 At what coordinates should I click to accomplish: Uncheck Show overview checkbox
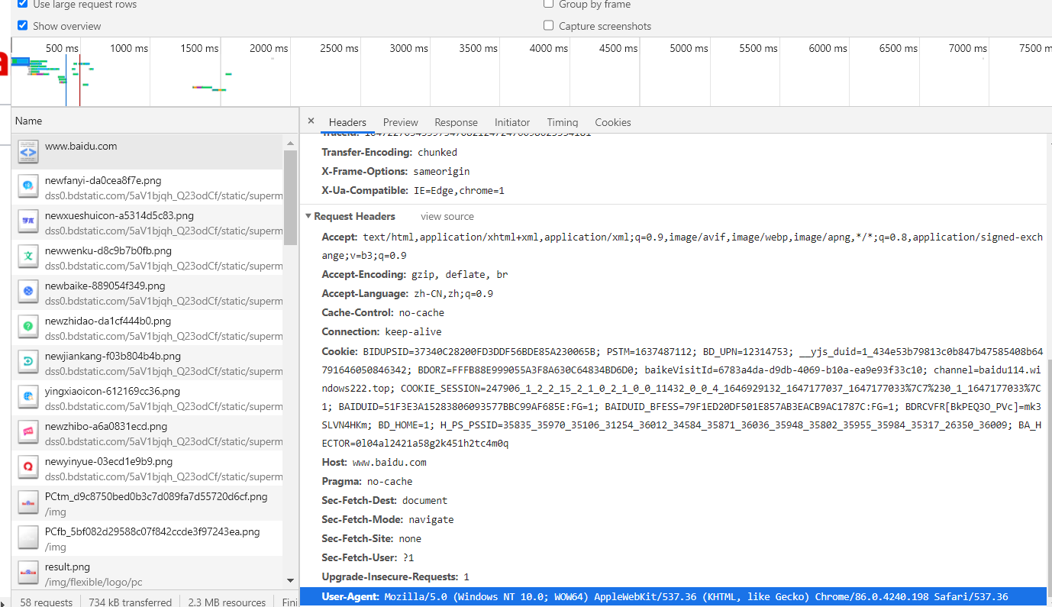(22, 25)
